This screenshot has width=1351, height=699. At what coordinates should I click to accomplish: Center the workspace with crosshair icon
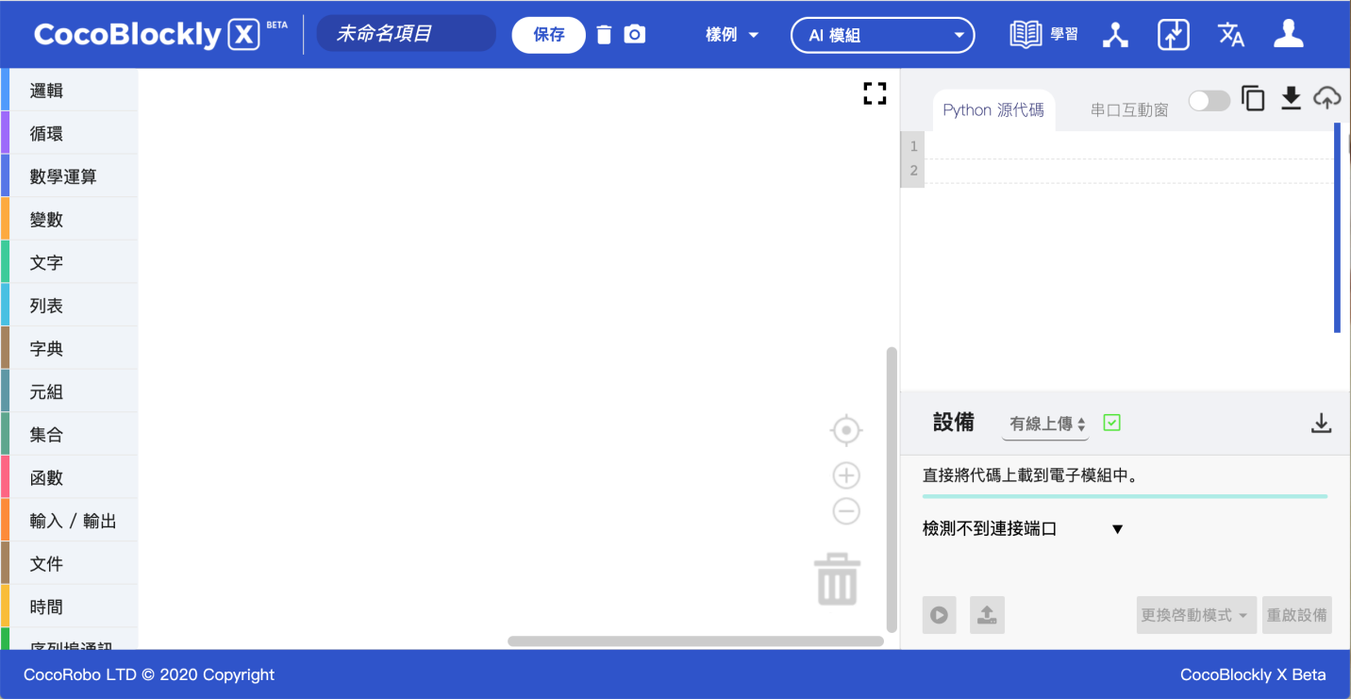[x=846, y=431]
